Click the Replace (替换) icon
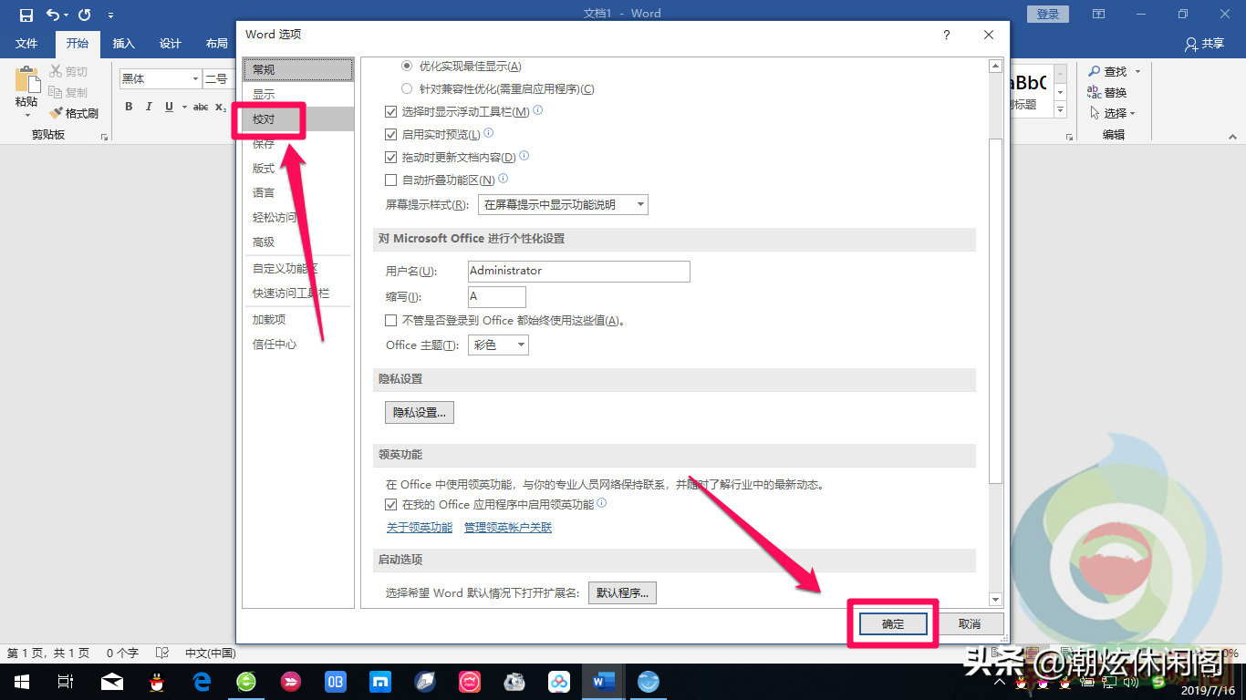1246x700 pixels. pos(1094,92)
